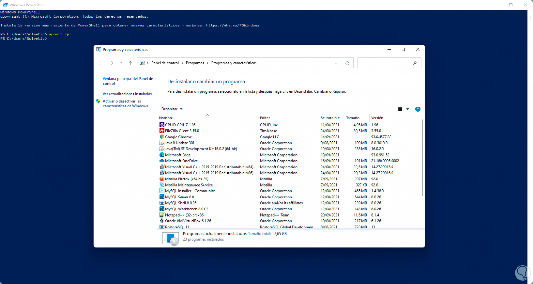Open Ver actualizaciones instaladas link

127,94
